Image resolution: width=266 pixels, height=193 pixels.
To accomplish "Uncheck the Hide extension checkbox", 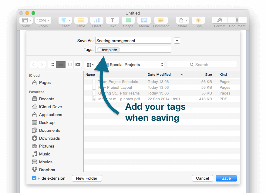I will [34, 178].
